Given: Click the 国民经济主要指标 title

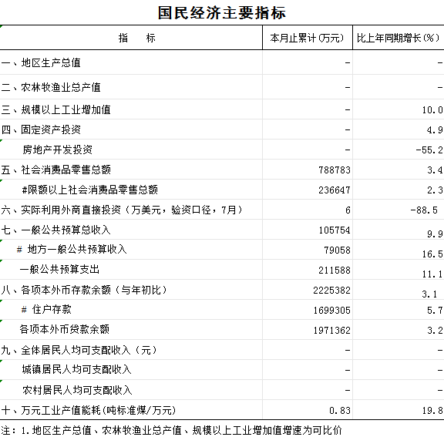Looking at the screenshot, I should pyautogui.click(x=222, y=13).
